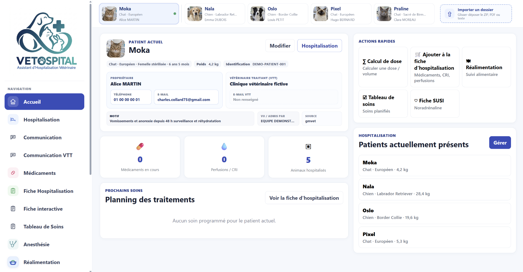Open Voir la fiche d'hospitalisation
This screenshot has width=523, height=272.
[304, 198]
